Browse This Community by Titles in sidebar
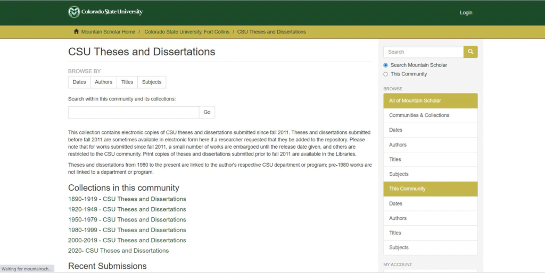This screenshot has height=273, width=545. (x=430, y=233)
